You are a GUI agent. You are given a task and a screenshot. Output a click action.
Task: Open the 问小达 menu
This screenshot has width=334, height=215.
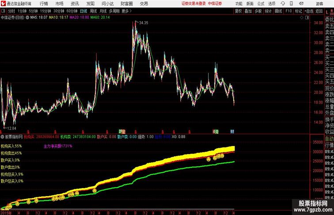pyautogui.click(x=107, y=4)
